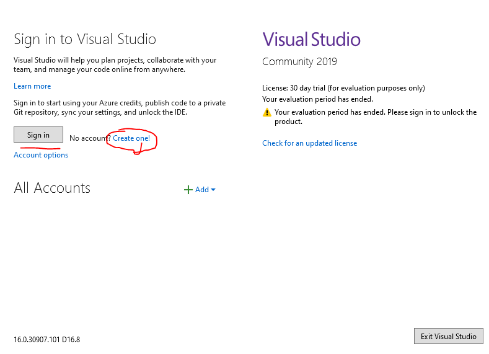Click Check for an updated license
This screenshot has height=354, width=489.
pos(309,143)
